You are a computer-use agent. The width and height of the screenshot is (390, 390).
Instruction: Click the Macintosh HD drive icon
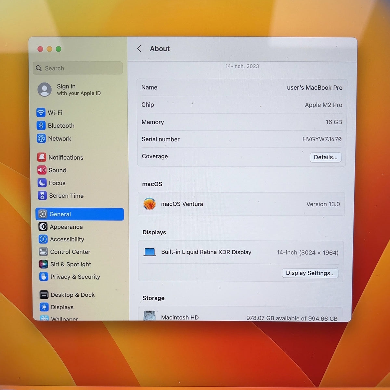tap(149, 316)
